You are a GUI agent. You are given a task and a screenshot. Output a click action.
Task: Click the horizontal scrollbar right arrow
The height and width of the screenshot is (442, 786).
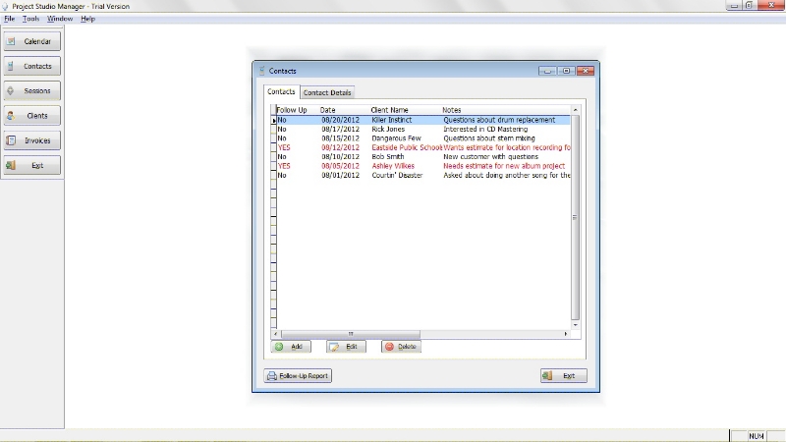[565, 334]
